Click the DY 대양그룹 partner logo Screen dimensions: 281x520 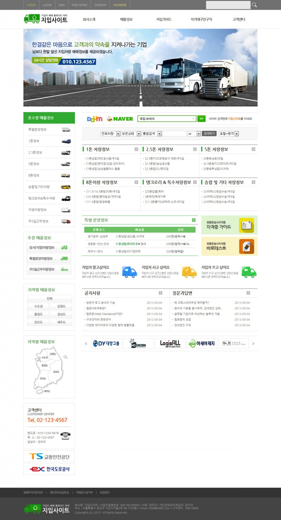click(x=106, y=343)
